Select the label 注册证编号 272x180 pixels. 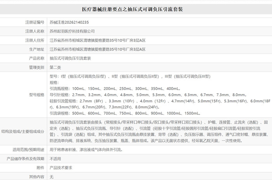pos(35,22)
